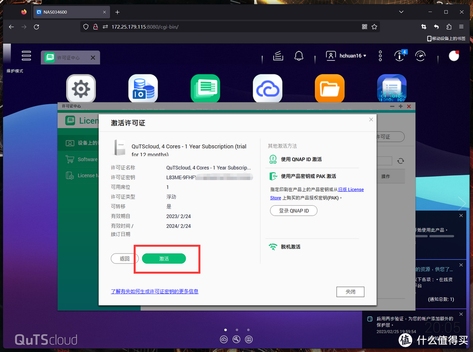Click the screenshot crop toolbar icon
Image resolution: width=473 pixels, height=352 pixels.
[x=424, y=27]
